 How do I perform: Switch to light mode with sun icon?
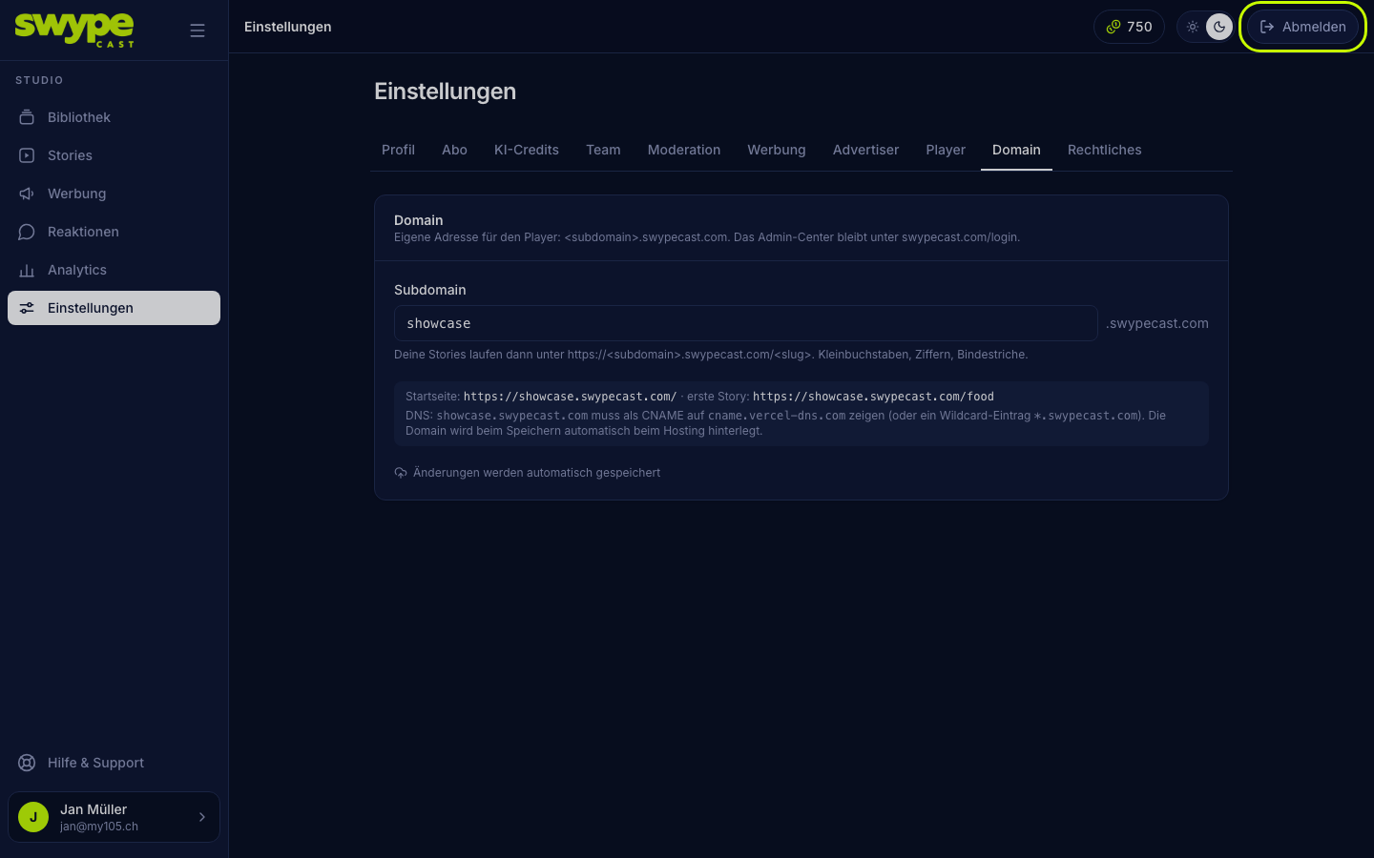1193,27
